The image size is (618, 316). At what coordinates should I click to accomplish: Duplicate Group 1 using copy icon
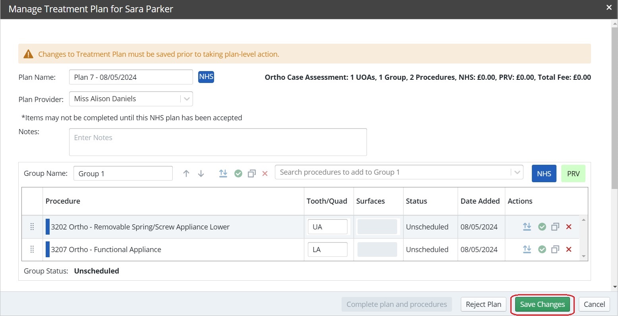pyautogui.click(x=251, y=173)
